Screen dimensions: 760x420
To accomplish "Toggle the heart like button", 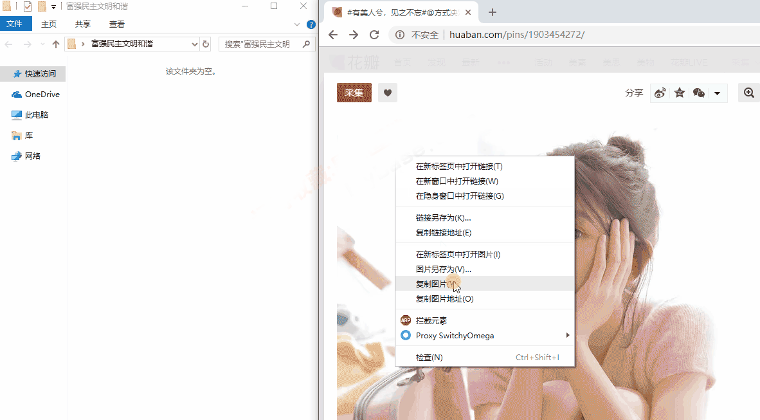I will coord(387,92).
